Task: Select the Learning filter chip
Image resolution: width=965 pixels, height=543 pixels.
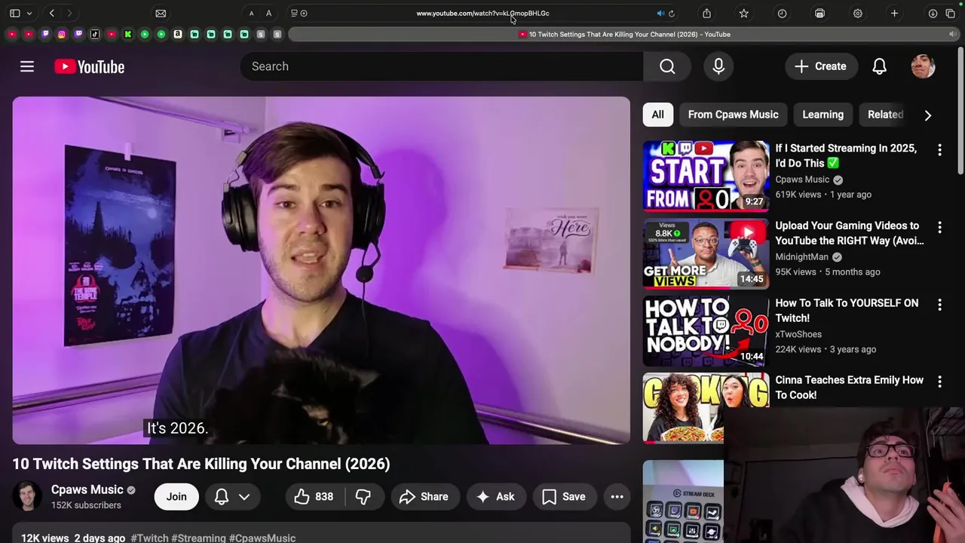Action: [823, 115]
